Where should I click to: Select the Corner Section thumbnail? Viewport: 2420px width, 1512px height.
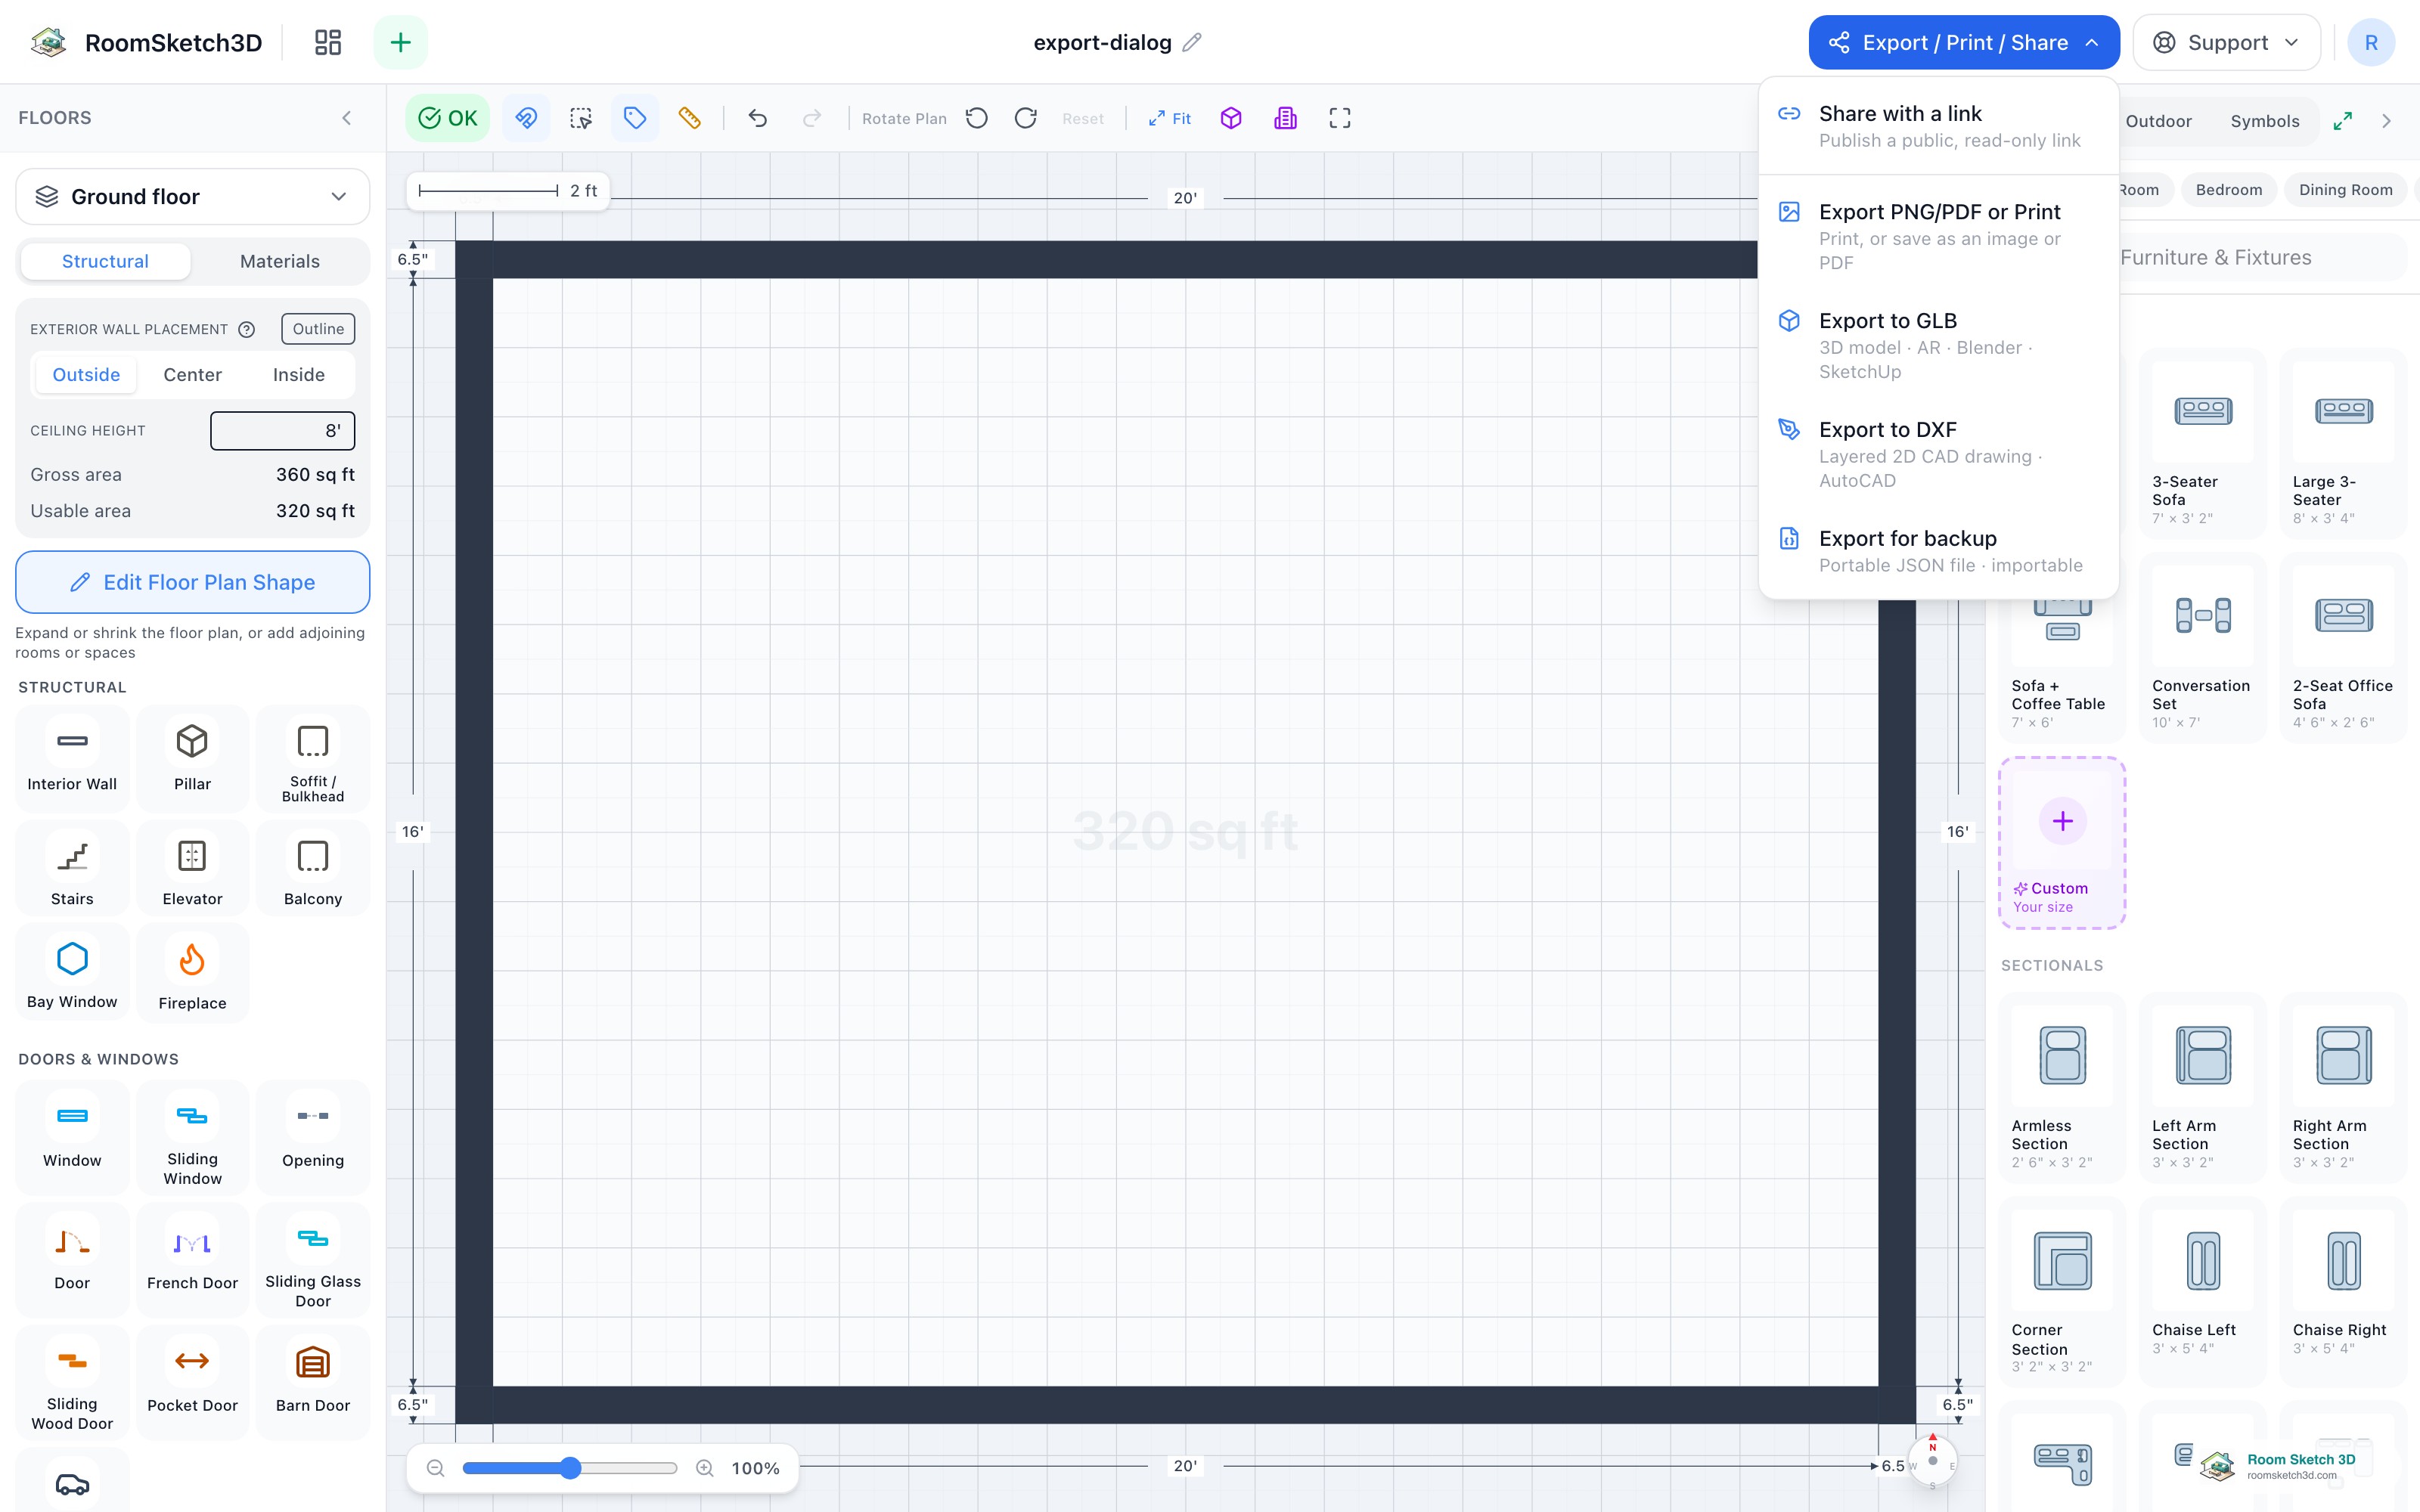pyautogui.click(x=2062, y=1260)
